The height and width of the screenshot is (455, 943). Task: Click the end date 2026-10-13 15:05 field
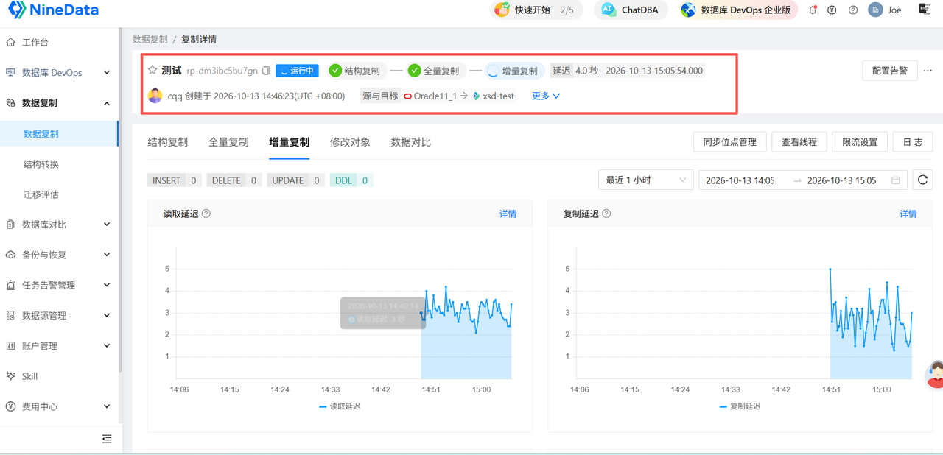point(842,180)
